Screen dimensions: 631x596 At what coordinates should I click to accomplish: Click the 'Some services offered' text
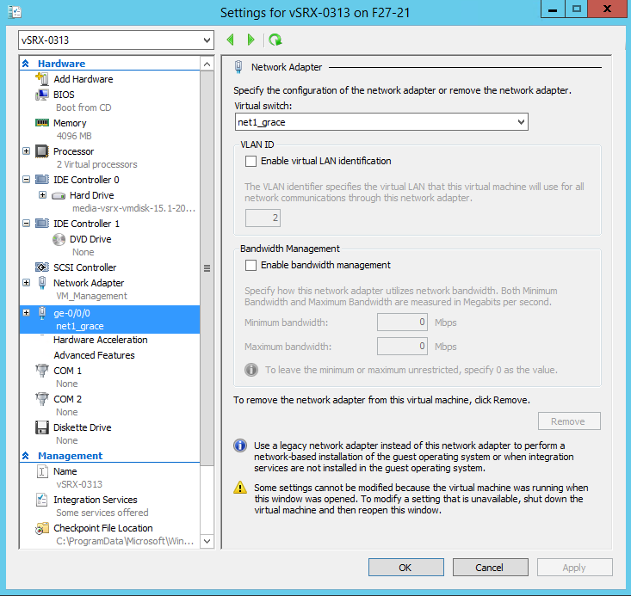click(x=102, y=513)
